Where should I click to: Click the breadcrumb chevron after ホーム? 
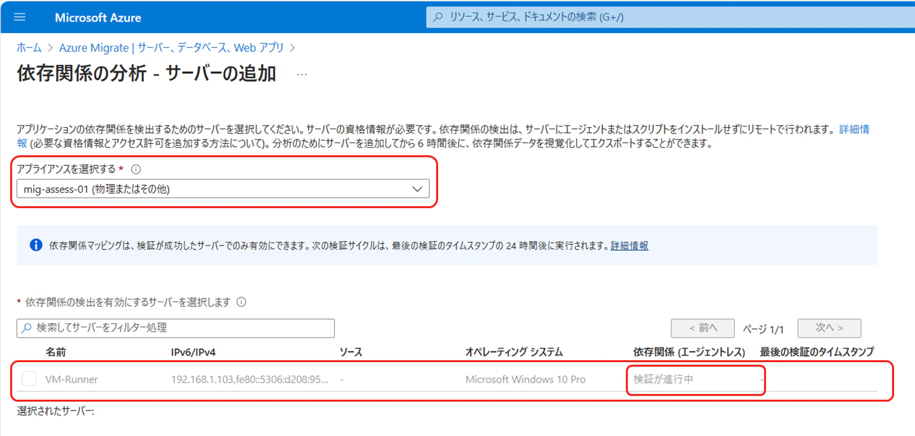coord(50,48)
